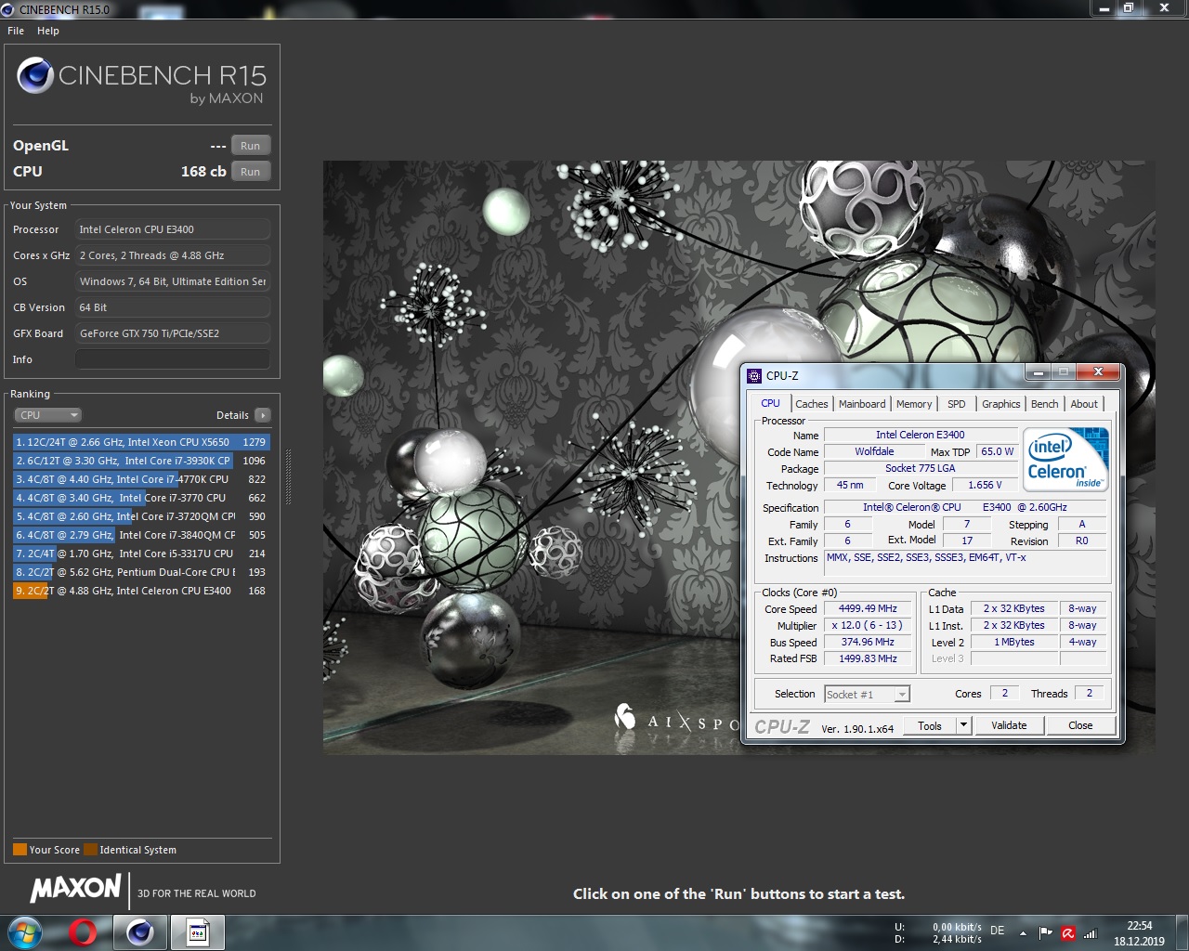
Task: Open Tools dropdown arrow in CPU-Z
Action: 963,725
